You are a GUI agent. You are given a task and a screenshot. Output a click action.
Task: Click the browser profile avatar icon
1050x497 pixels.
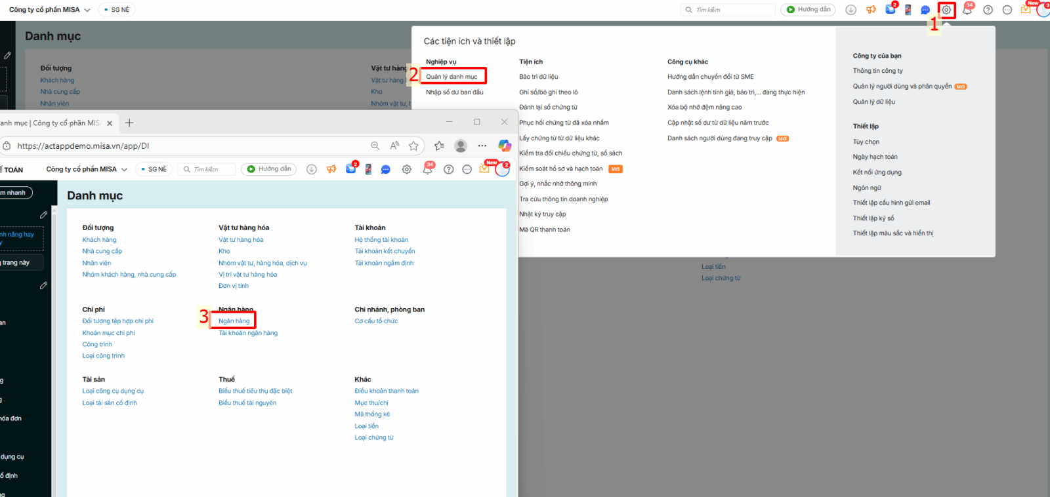[x=461, y=146]
